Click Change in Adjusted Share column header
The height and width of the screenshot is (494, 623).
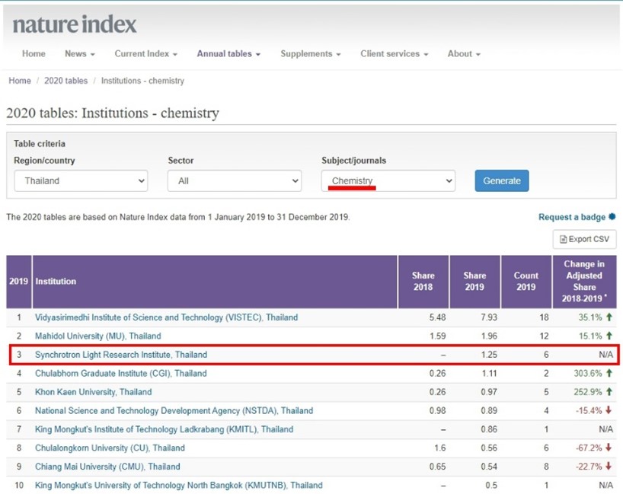click(x=584, y=282)
